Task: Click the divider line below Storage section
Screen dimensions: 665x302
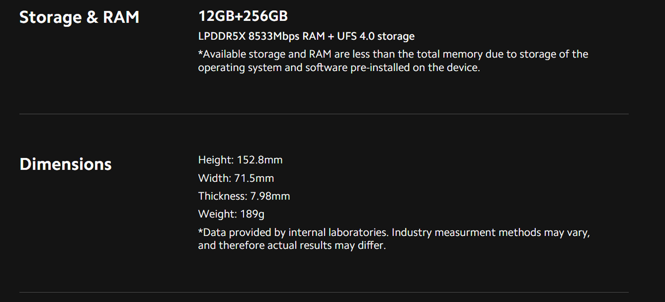Action: 324,114
